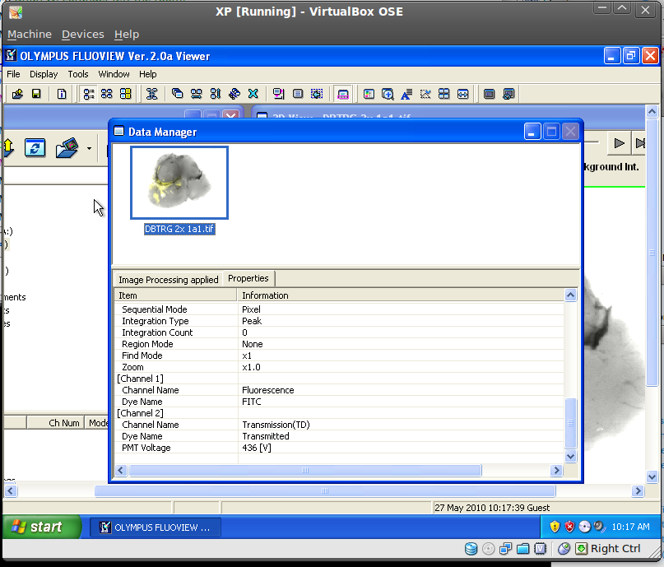Click the VirtualBox network adapter status icon
Image resolution: width=664 pixels, height=567 pixels.
pyautogui.click(x=506, y=549)
